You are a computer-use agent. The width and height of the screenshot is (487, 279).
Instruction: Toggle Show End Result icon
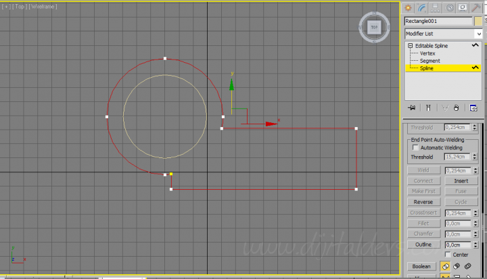click(x=428, y=107)
